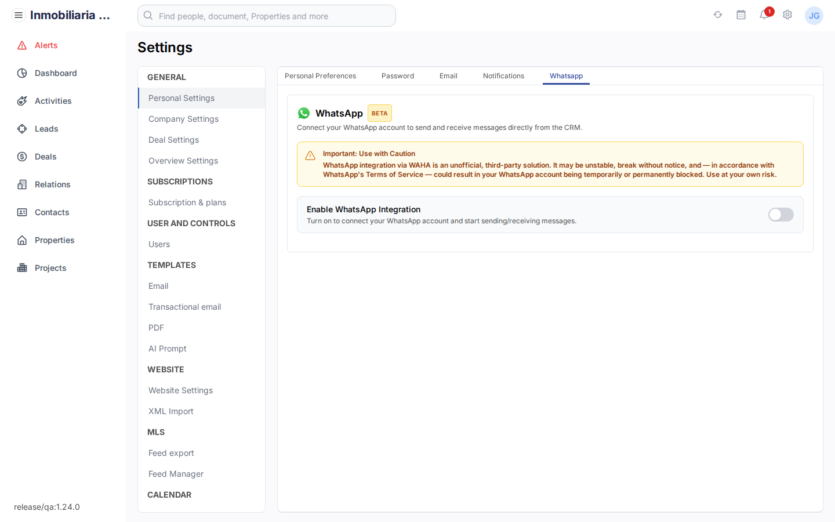
Task: Select the Dashboard icon
Action: [x=21, y=73]
